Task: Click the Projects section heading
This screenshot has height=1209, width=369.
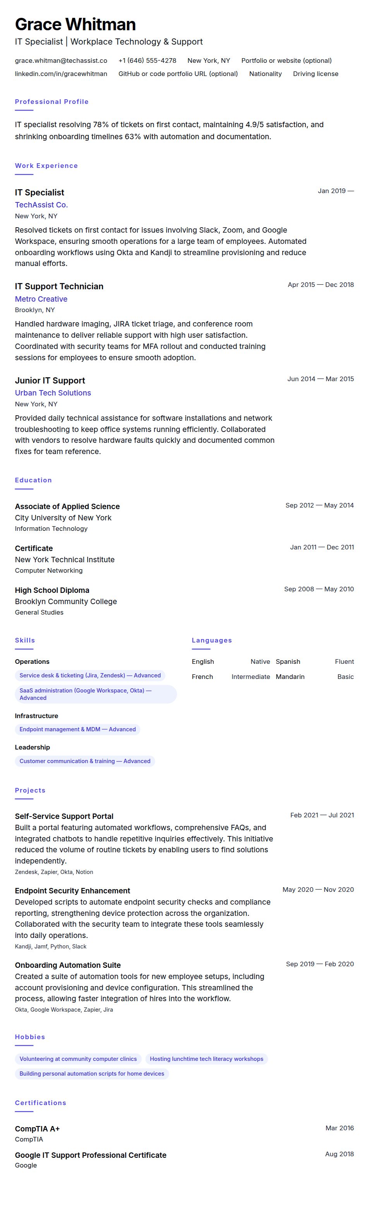Action: [30, 790]
